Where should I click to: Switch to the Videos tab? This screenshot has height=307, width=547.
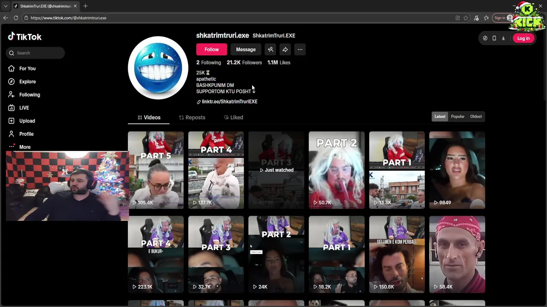coord(149,117)
